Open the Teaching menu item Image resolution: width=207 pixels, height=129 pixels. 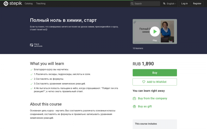click(41, 3)
